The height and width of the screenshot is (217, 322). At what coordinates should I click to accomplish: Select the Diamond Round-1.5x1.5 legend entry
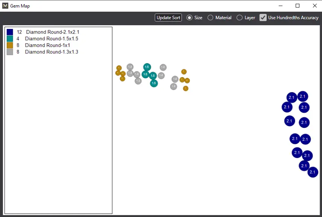click(x=47, y=39)
